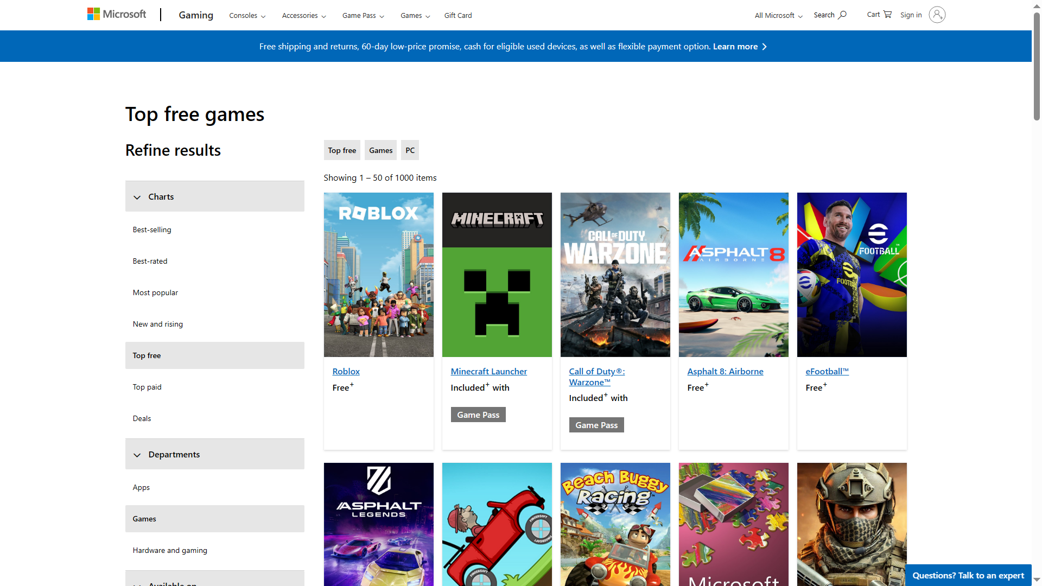Expand the All Microsoft menu

tap(778, 16)
